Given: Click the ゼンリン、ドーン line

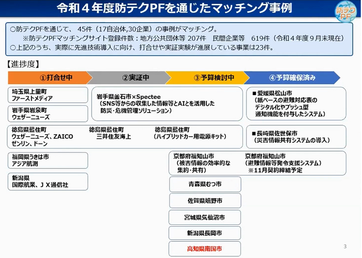Looking at the screenshot, I should [29, 144].
